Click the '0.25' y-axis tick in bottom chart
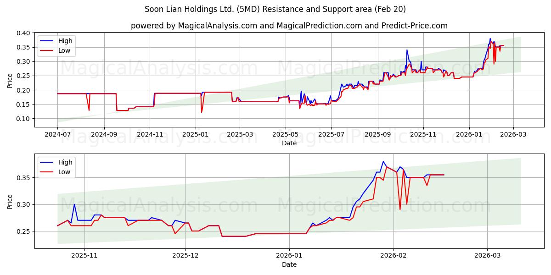551x275 pixels. (x=24, y=231)
